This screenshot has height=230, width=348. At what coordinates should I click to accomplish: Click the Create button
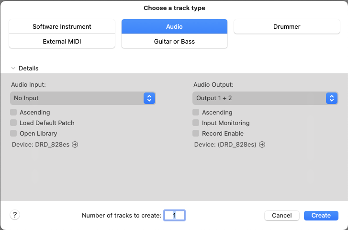tap(321, 216)
